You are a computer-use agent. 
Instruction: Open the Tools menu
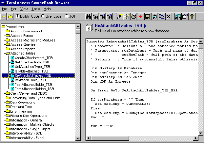pyautogui.click(x=36, y=9)
